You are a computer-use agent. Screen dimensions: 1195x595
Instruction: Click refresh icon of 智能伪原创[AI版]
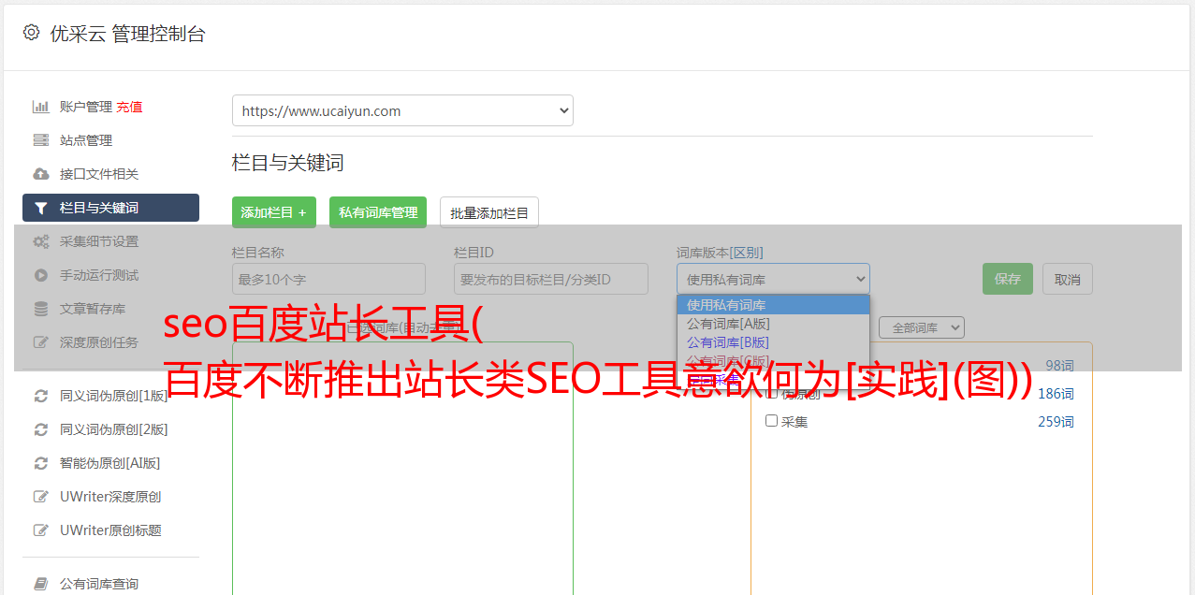pyautogui.click(x=41, y=463)
